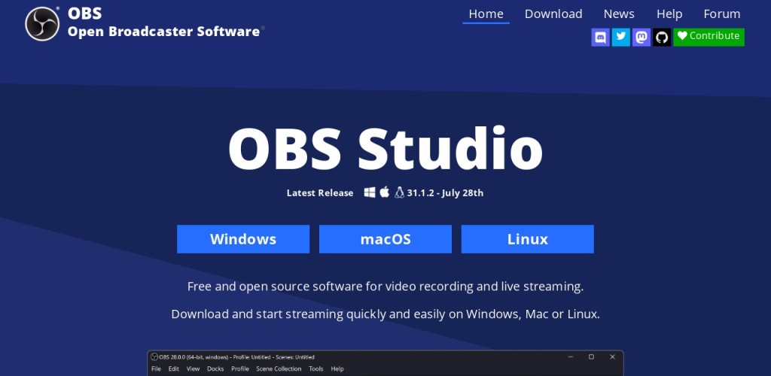Click the Windows logo beside Latest Release
Viewport: 771px width, 376px height.
pyautogui.click(x=370, y=193)
